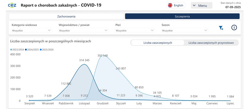Open the Menu button
Image resolution: width=249 pixels, height=109 pixels.
[x=202, y=6]
